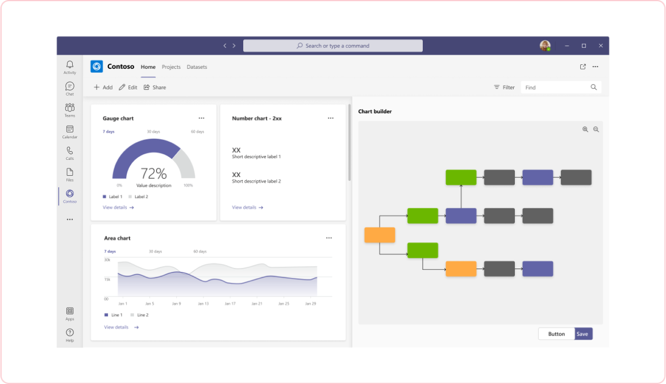Go forward using the right arrow
Screen dimensions: 666x384
pos(234,46)
